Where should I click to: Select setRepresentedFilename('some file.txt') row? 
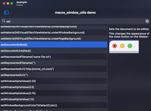coord(54,57)
